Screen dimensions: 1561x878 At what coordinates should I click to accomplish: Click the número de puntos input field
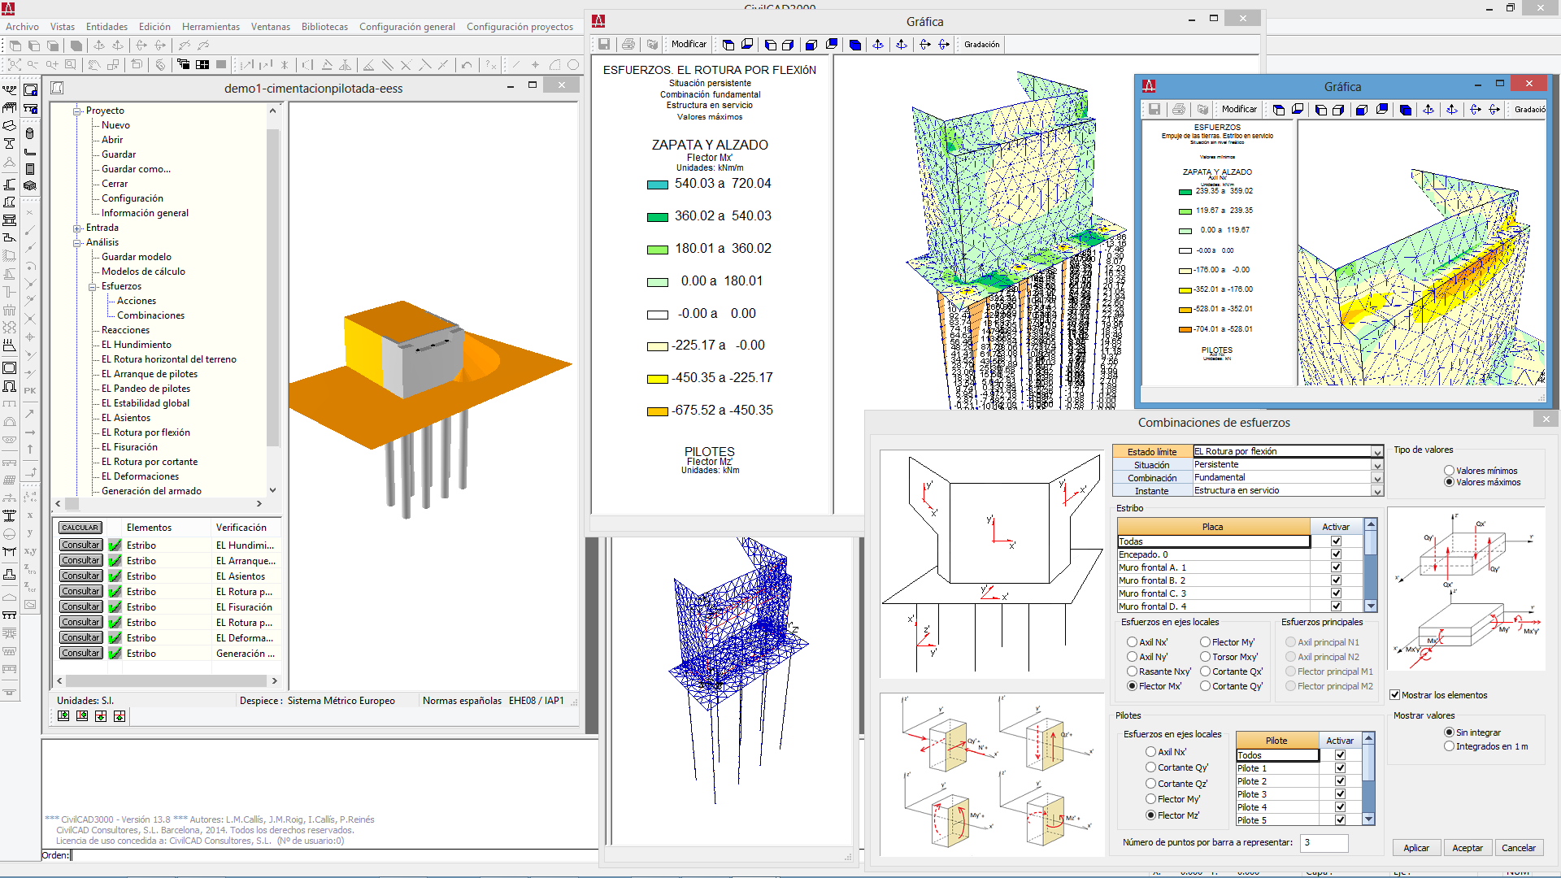click(x=1324, y=843)
